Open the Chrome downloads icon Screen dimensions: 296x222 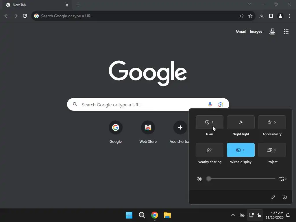click(262, 16)
